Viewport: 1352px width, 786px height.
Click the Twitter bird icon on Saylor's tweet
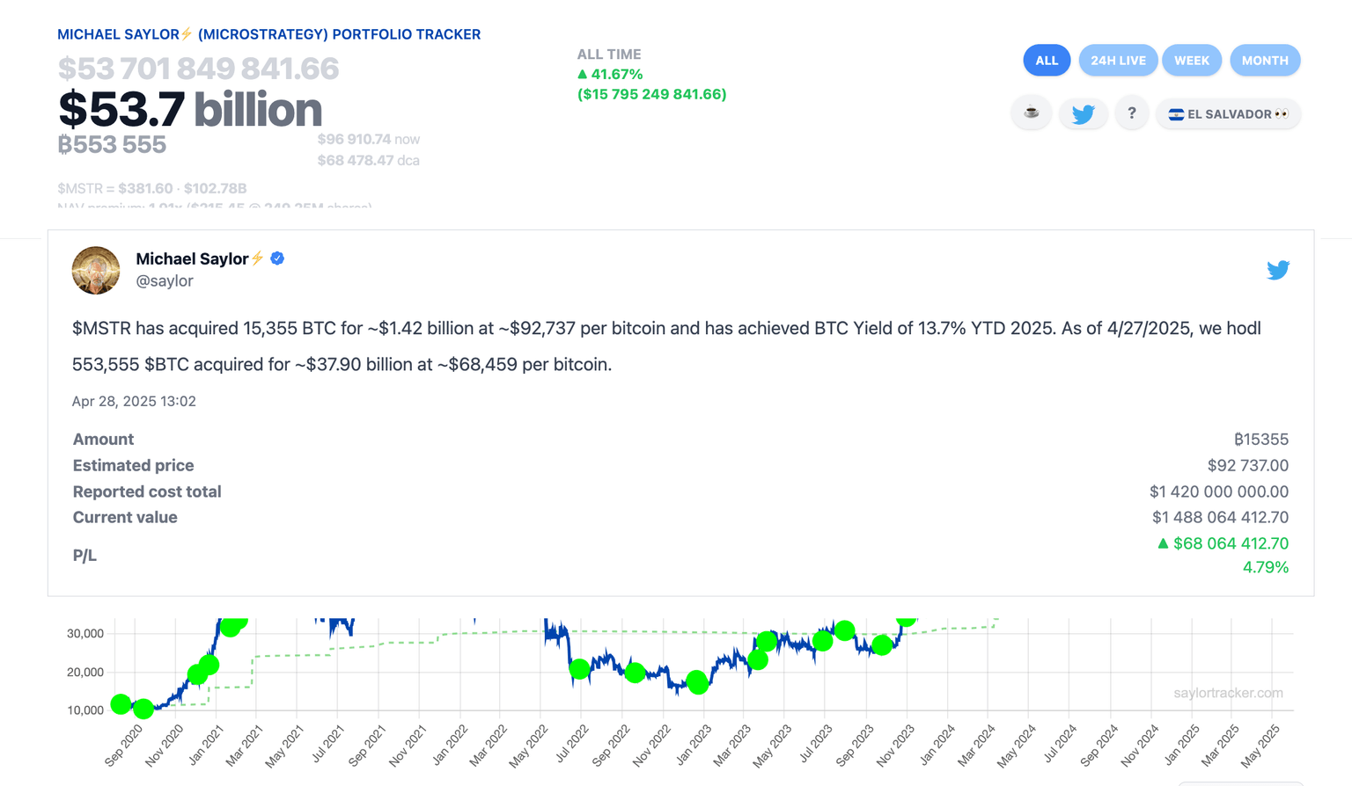(x=1278, y=270)
